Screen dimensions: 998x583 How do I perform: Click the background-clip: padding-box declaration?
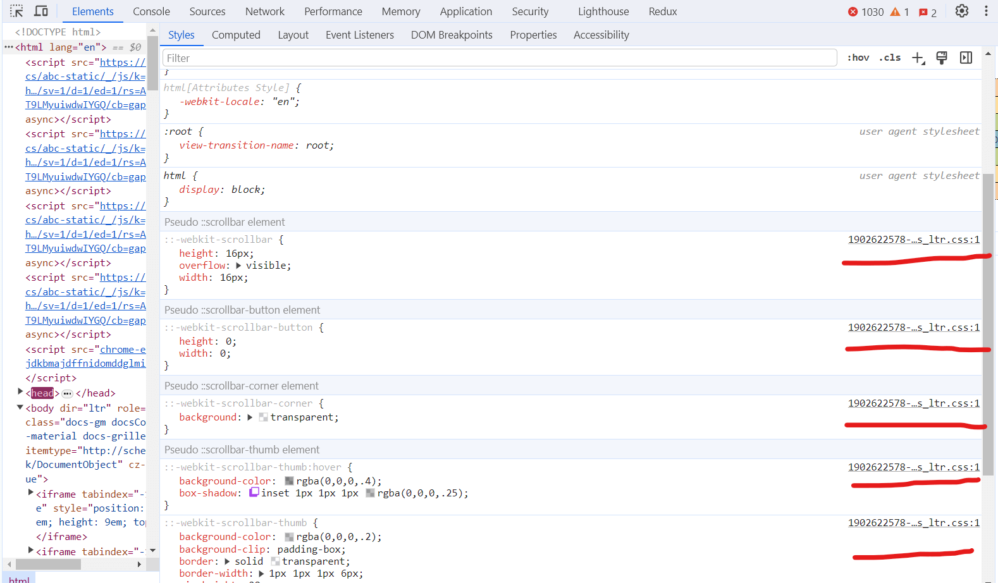click(x=262, y=549)
